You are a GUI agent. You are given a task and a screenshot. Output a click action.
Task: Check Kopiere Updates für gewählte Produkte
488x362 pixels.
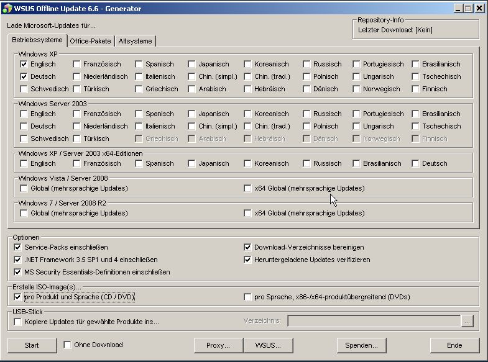tap(17, 322)
